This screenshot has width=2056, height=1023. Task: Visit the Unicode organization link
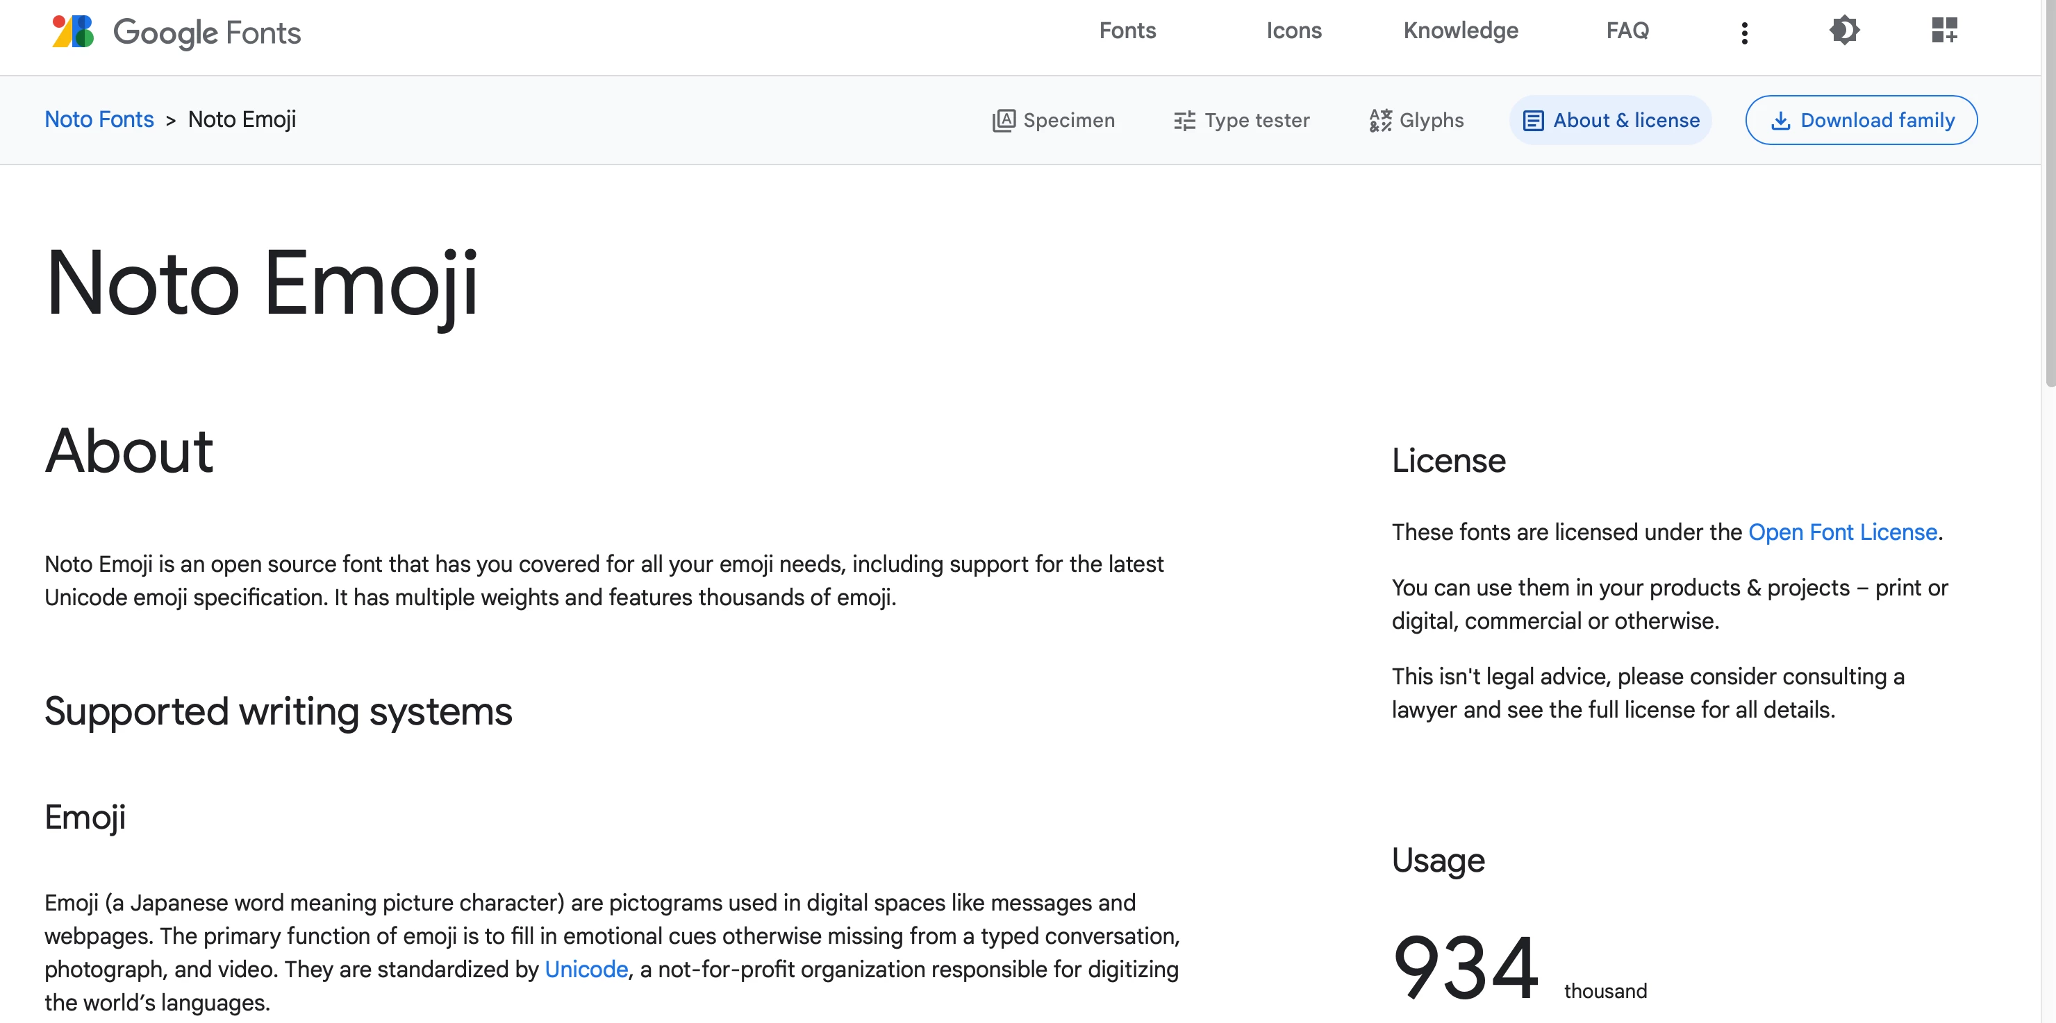click(586, 969)
